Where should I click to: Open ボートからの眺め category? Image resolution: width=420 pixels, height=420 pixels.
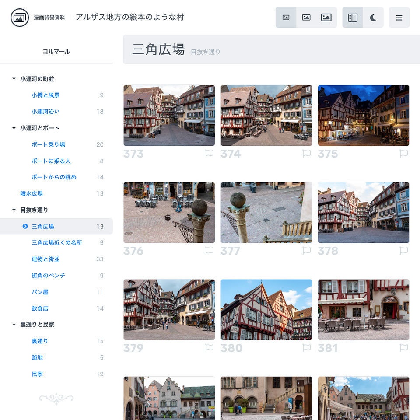[54, 177]
